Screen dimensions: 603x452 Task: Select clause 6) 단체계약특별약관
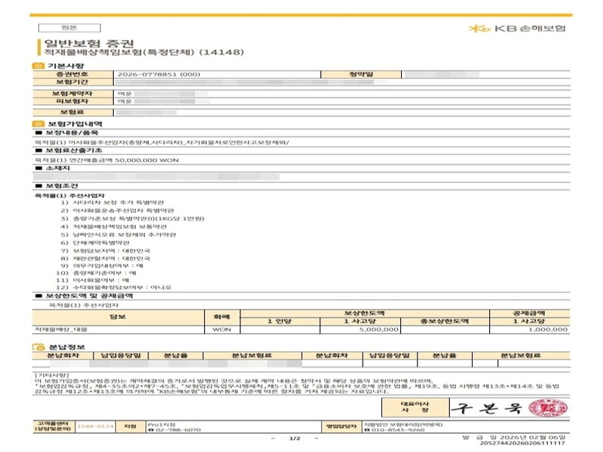95,243
